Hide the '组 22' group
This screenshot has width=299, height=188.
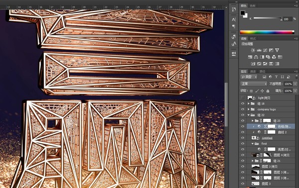[x=243, y=115]
